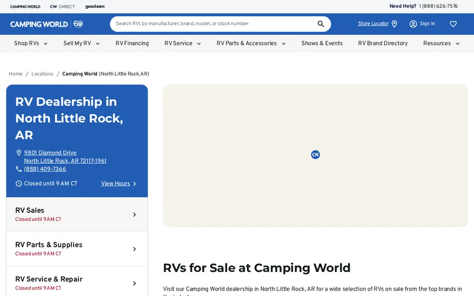Screen dimensions: 474x296
Task: Click the Good Sam top bar logo
Action: coord(95,6)
